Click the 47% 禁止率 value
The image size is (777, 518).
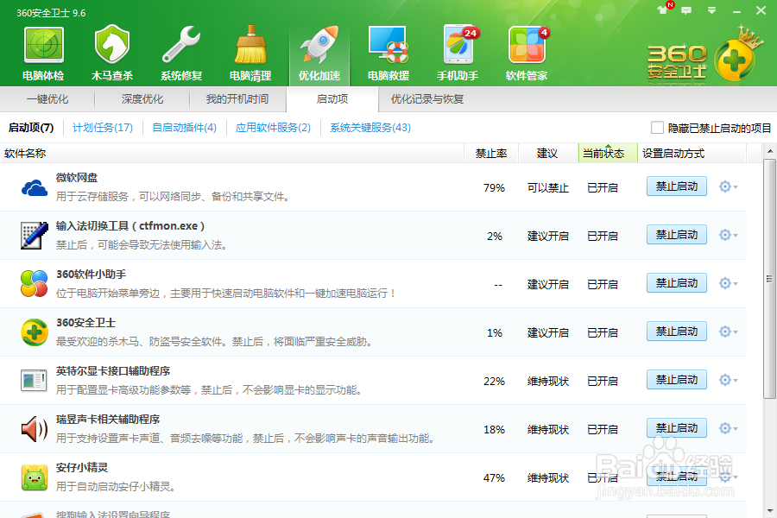(x=494, y=477)
